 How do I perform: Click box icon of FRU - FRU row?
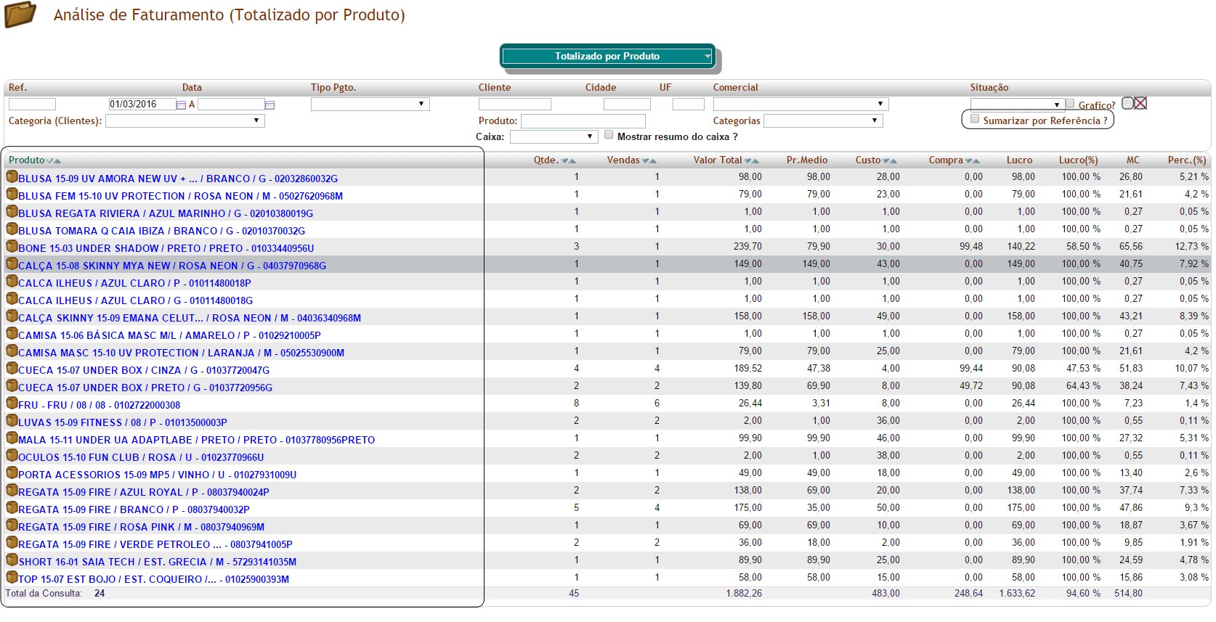click(x=12, y=403)
